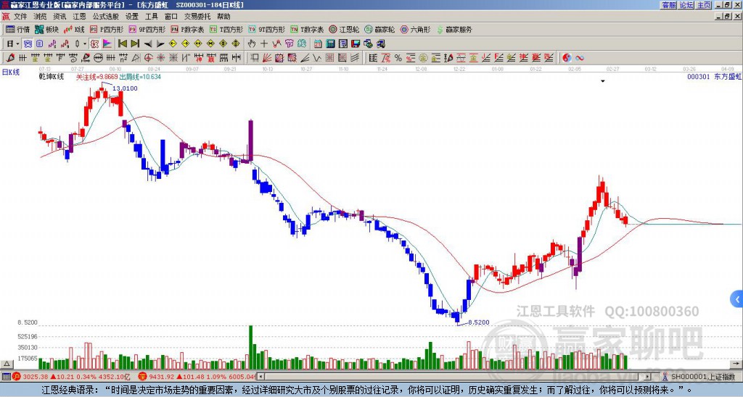Click the 000301 stock code
Image resolution: width=743 pixels, height=397 pixels.
(699, 76)
